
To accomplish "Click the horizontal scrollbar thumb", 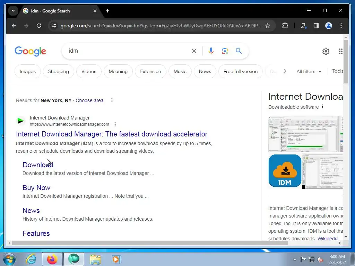I will [150, 243].
